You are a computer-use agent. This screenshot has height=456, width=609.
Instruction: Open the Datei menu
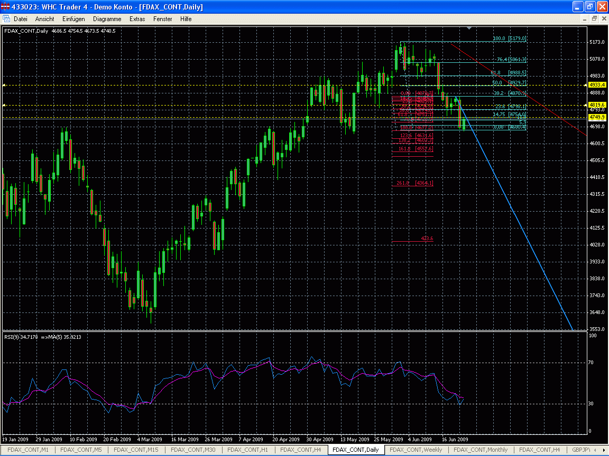coord(21,18)
